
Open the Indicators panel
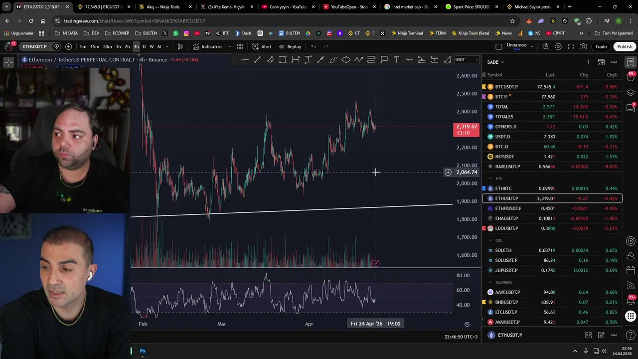coord(207,46)
